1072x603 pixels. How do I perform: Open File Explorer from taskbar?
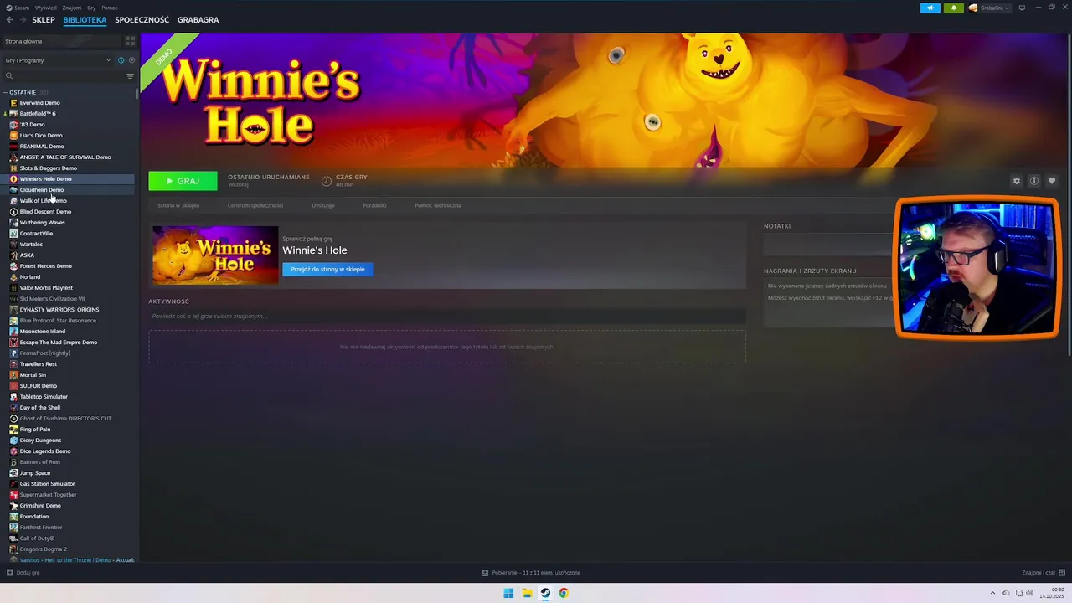pyautogui.click(x=527, y=593)
